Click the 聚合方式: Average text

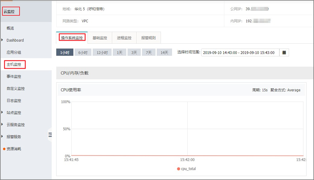pyautogui.click(x=285, y=90)
